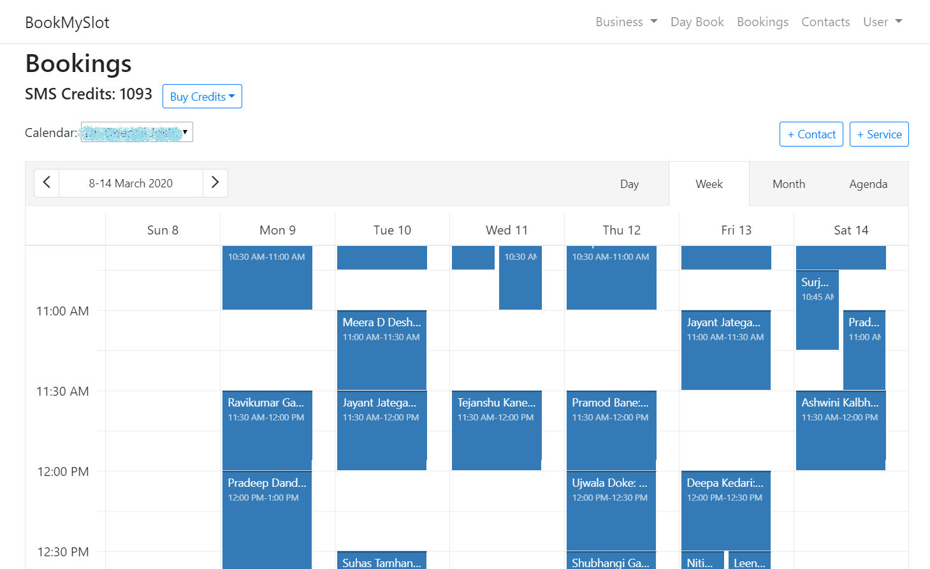The height and width of the screenshot is (569, 930).
Task: Click the BookMySlot brand logo
Action: [67, 23]
